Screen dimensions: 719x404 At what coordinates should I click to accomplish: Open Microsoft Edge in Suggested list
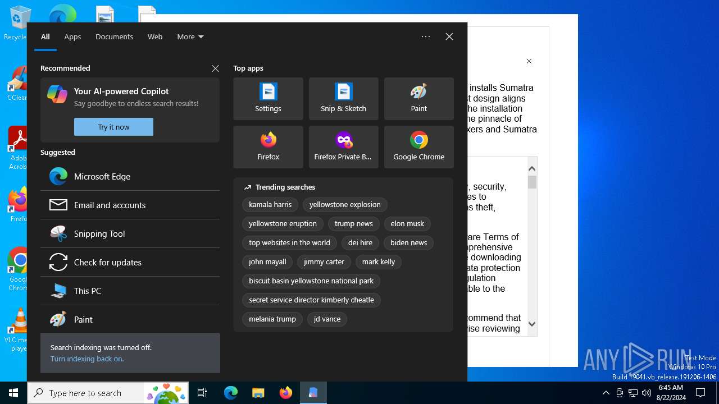pos(130,176)
